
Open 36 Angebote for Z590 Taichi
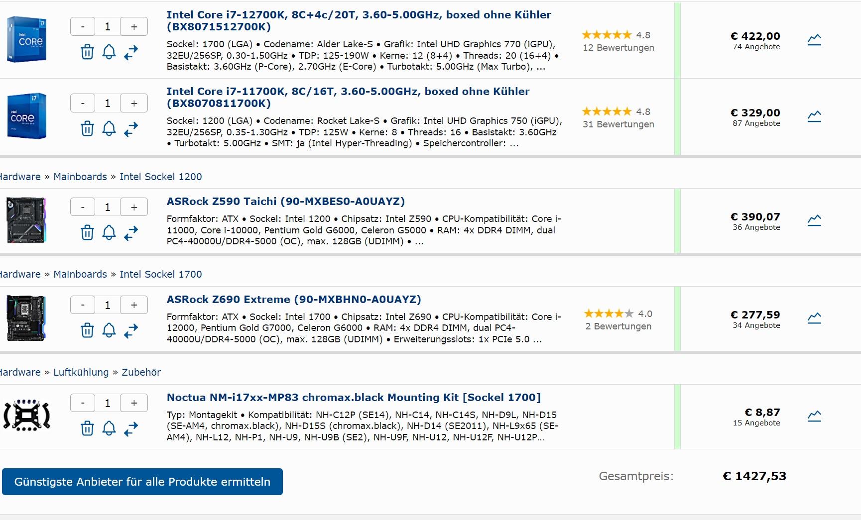point(756,227)
